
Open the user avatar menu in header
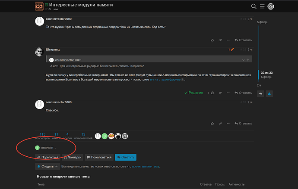pos(271,6)
